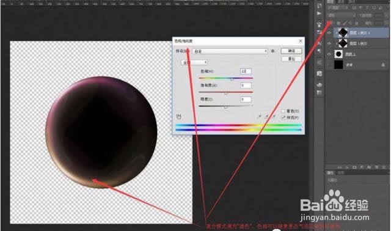Click the lock all padlock icon
Image resolution: width=391 pixels, height=231 pixels.
coord(357,23)
